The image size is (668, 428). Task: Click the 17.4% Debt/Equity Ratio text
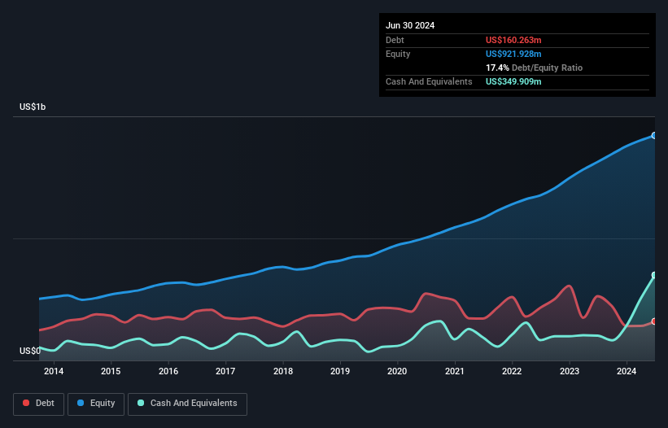click(x=534, y=68)
